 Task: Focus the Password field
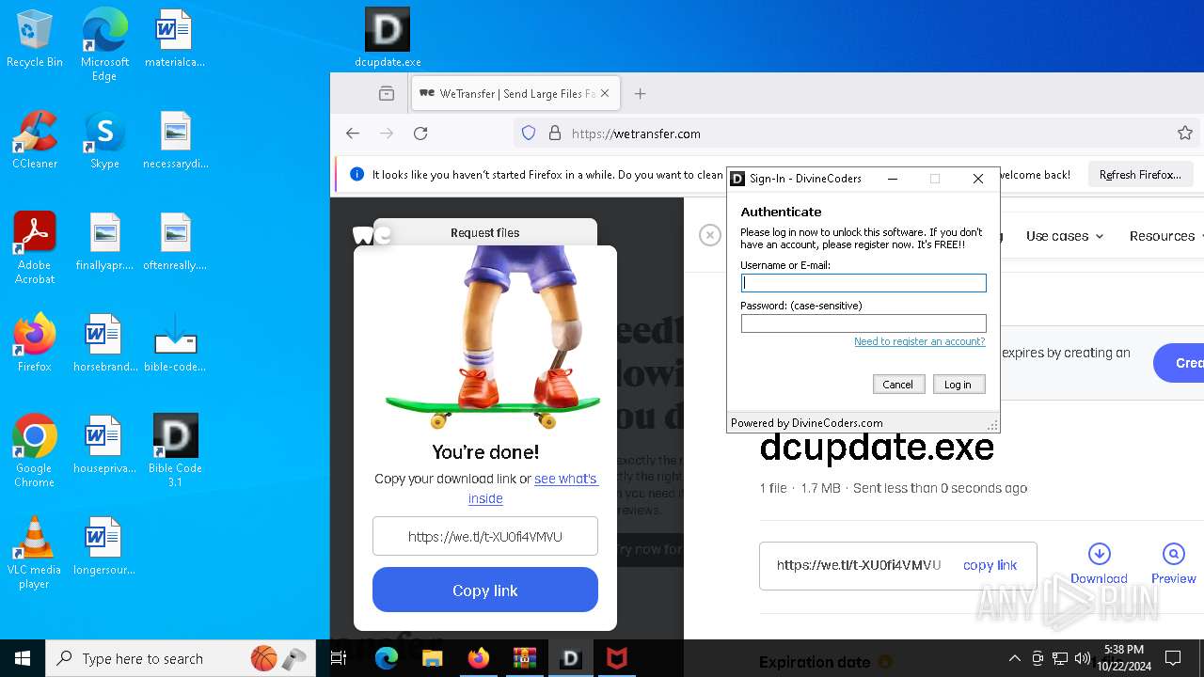pos(863,323)
